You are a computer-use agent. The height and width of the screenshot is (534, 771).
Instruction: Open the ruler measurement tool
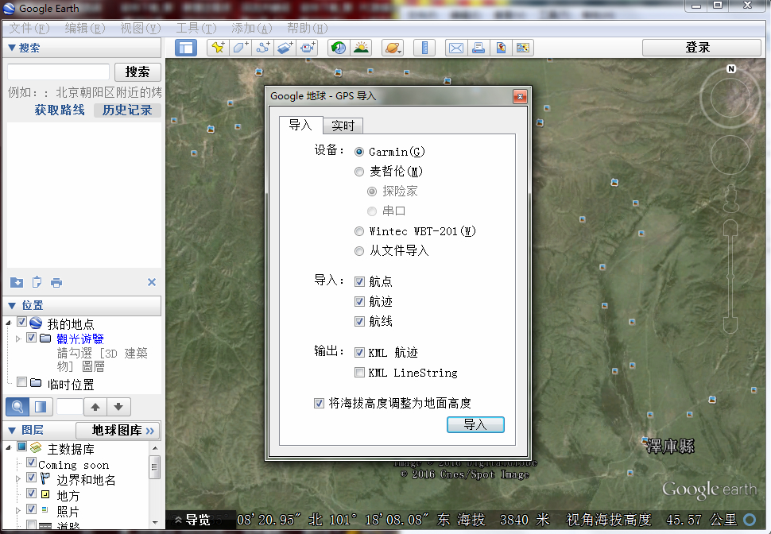pyautogui.click(x=424, y=48)
